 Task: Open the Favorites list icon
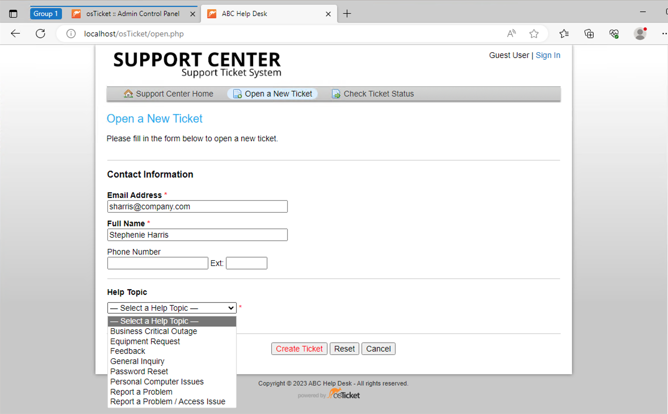coord(564,34)
